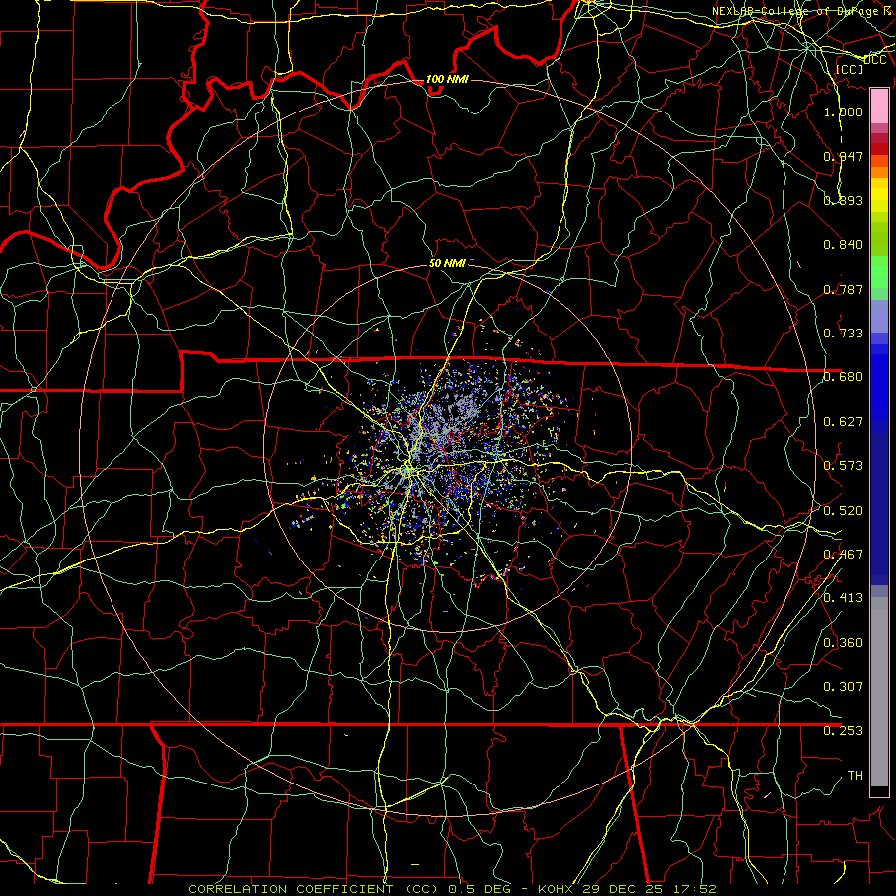
Task: Click the TH threshold label in legend
Action: point(855,776)
